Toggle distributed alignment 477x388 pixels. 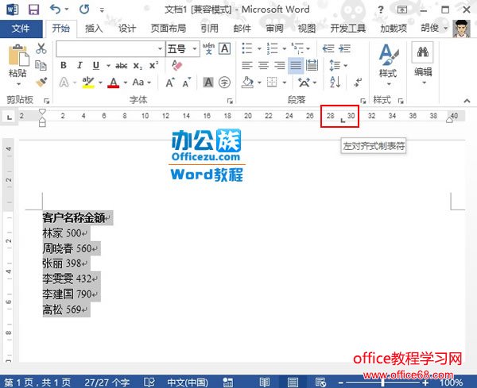point(312,65)
